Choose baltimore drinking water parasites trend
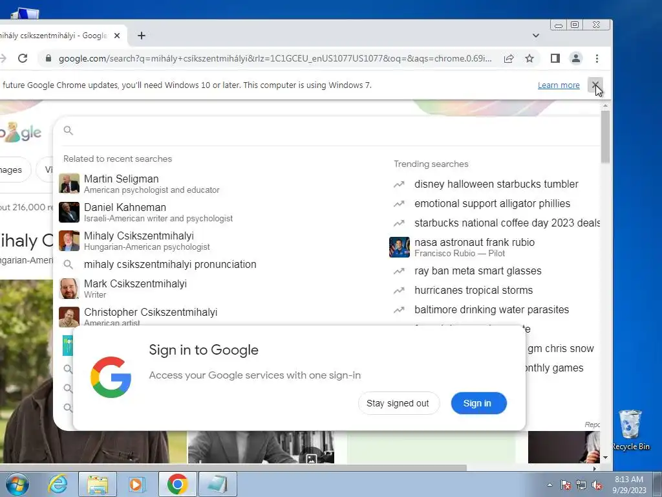The width and height of the screenshot is (662, 497). point(491,309)
